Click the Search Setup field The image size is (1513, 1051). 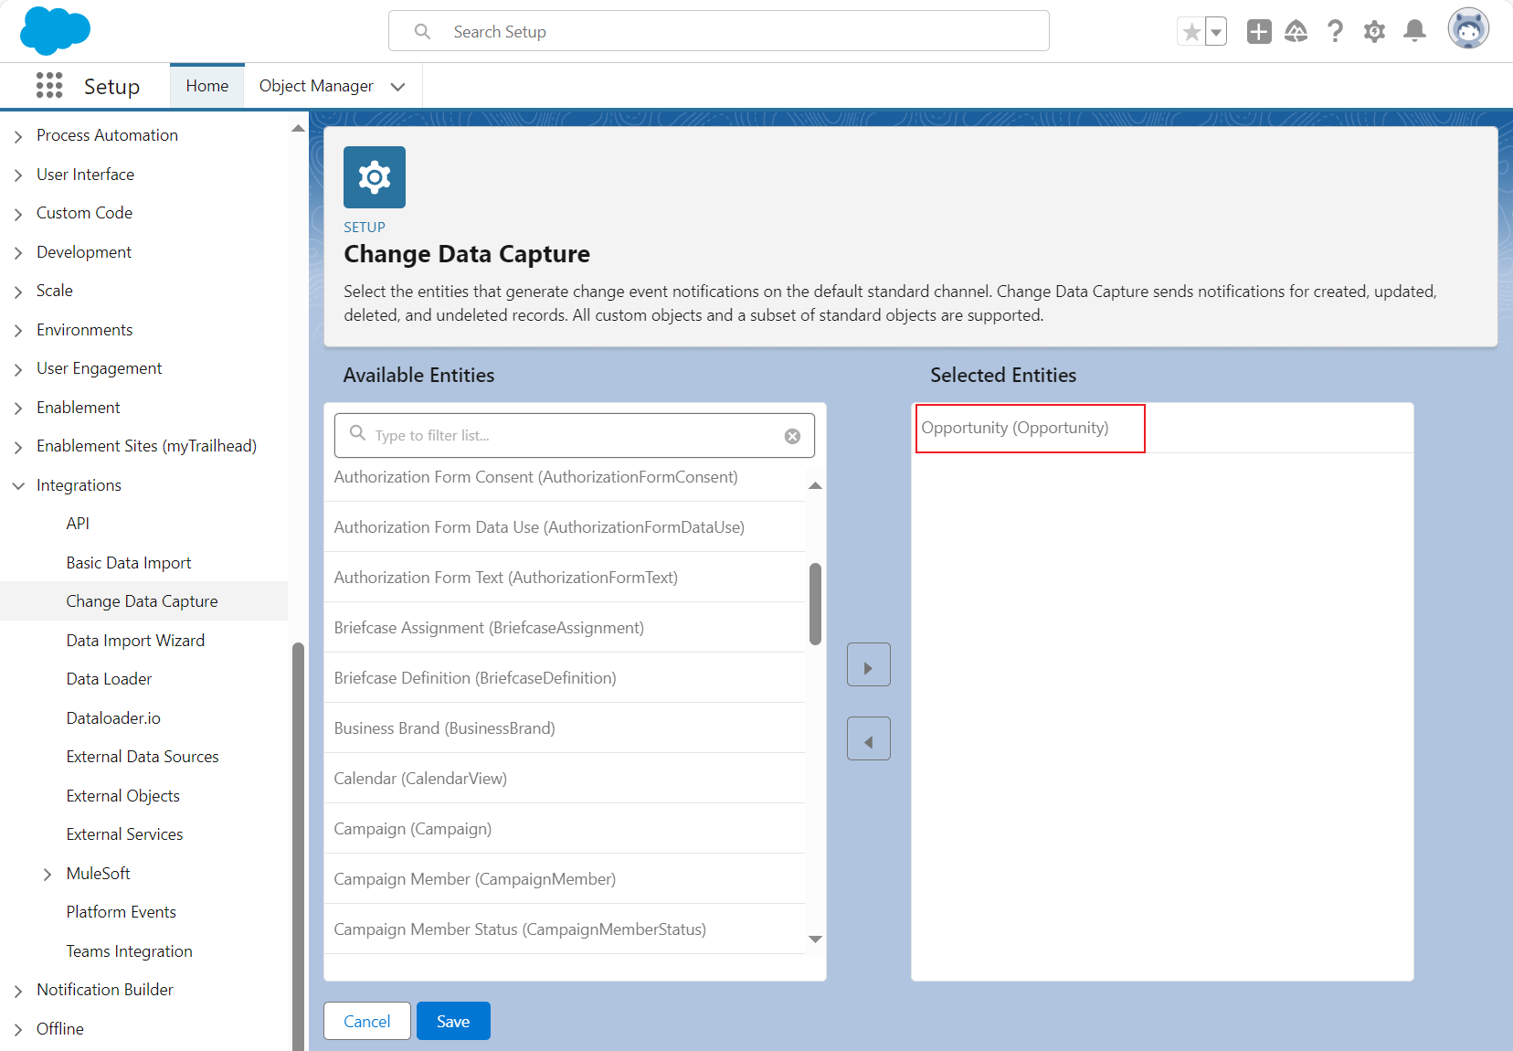click(718, 32)
